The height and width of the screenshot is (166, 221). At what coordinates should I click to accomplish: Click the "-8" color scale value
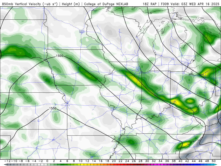[x=21, y=161]
